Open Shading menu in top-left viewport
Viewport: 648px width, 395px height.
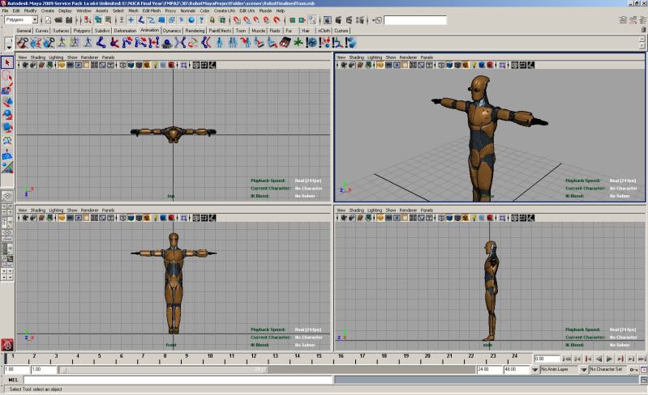(x=36, y=57)
